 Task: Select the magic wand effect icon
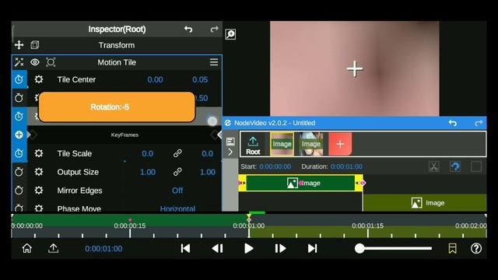coord(19,62)
